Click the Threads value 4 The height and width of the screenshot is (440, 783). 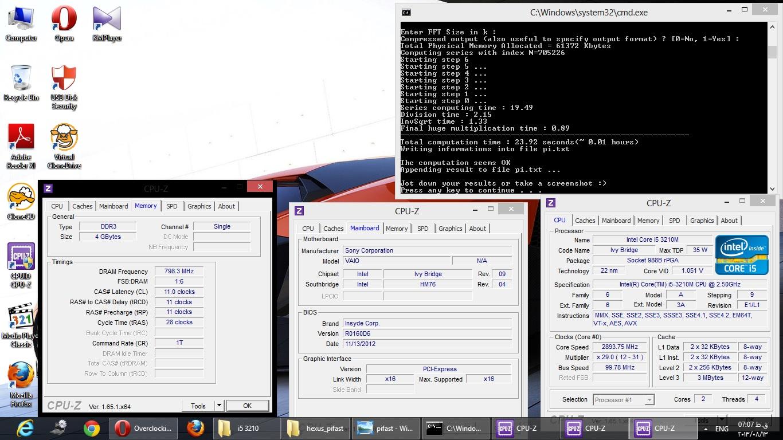click(757, 399)
